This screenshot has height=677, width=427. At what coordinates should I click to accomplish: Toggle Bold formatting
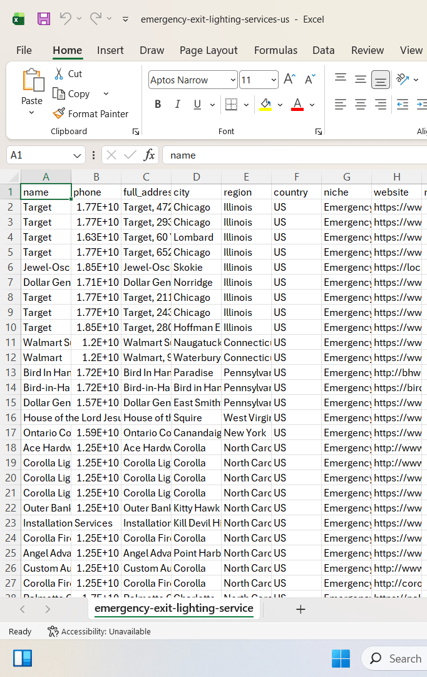coord(158,105)
